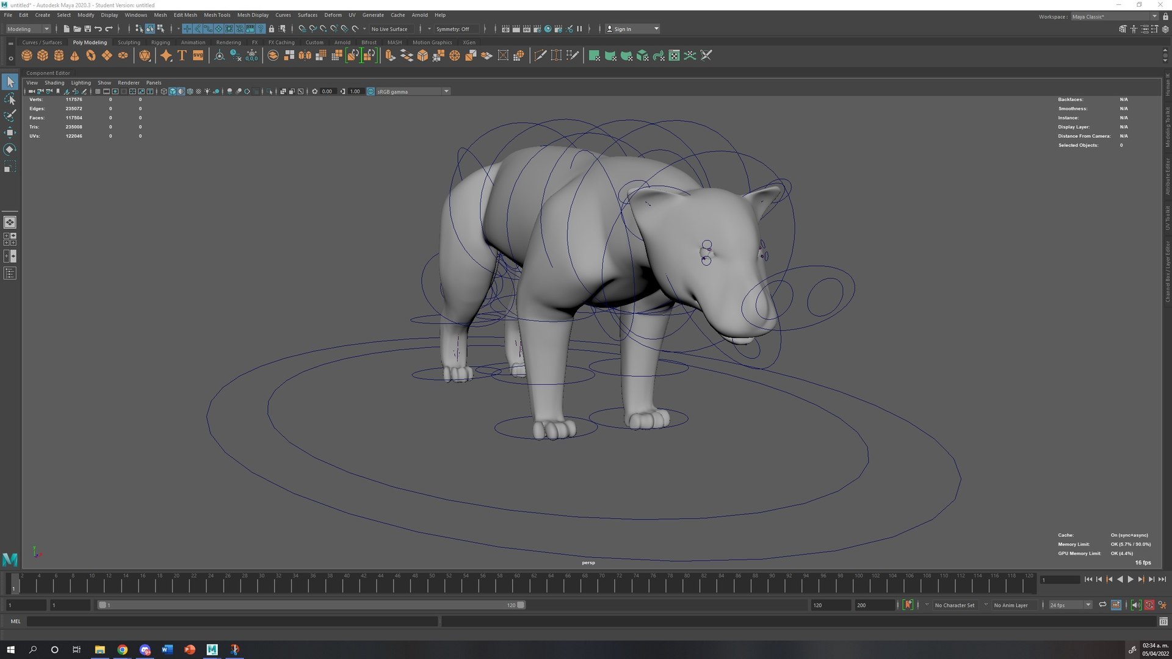Click the Mirror geometry shelf icon
Screen dimensions: 1172x659
click(305, 56)
